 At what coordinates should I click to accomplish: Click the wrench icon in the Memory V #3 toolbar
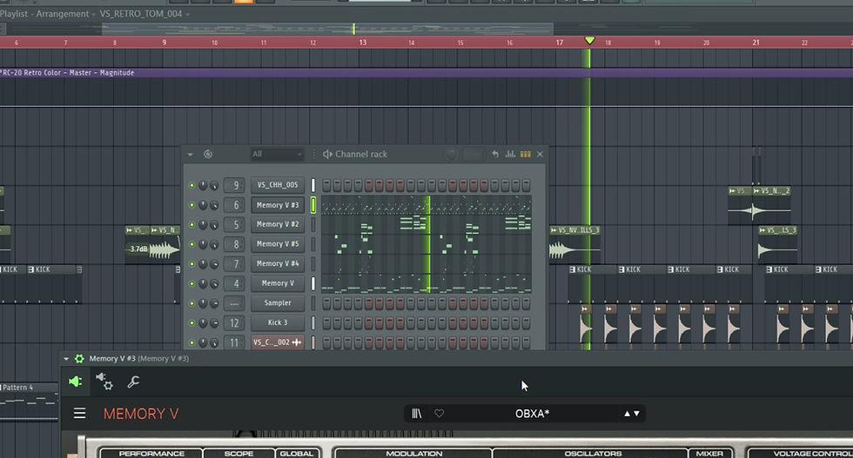click(133, 382)
